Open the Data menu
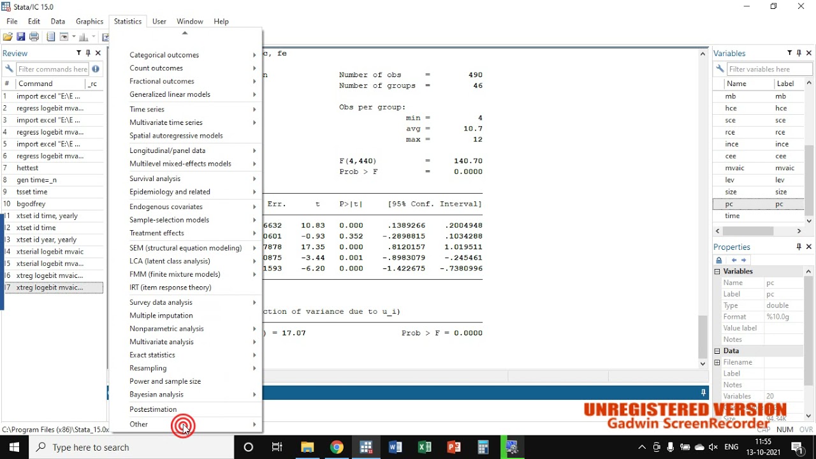 (57, 21)
